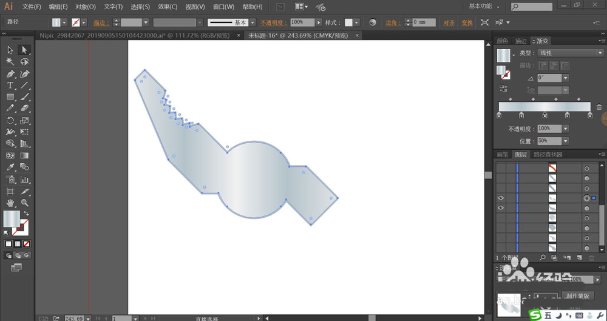Show the topmost listed layer via visibility box

(501, 168)
